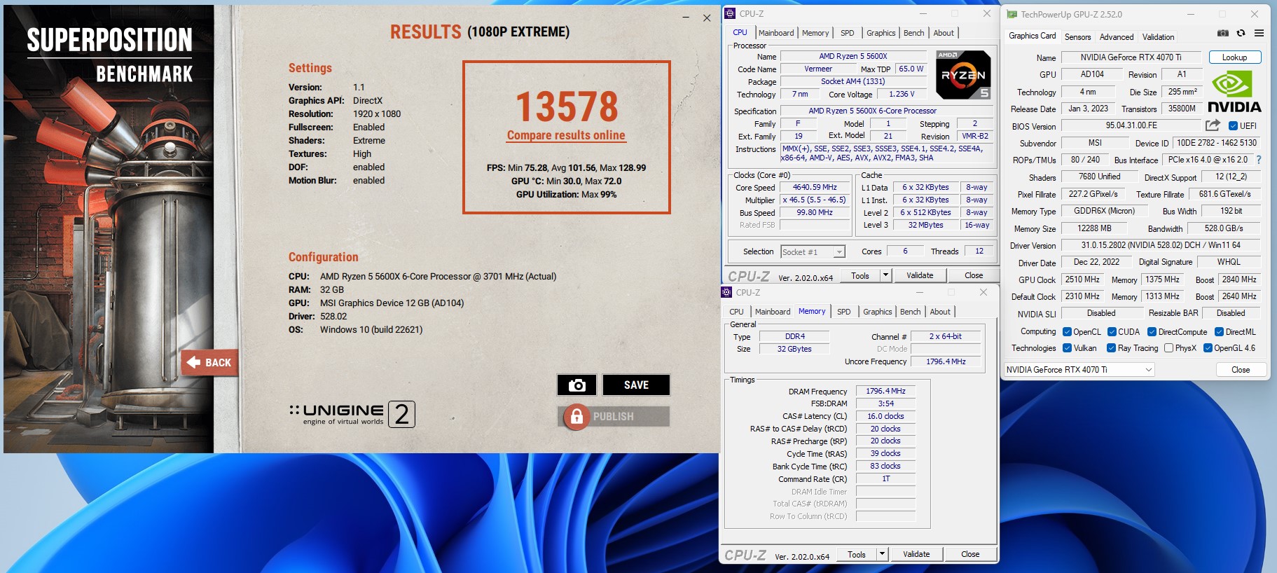The height and width of the screenshot is (573, 1277).
Task: Enable the PhysX checkbox
Action: pos(1168,348)
